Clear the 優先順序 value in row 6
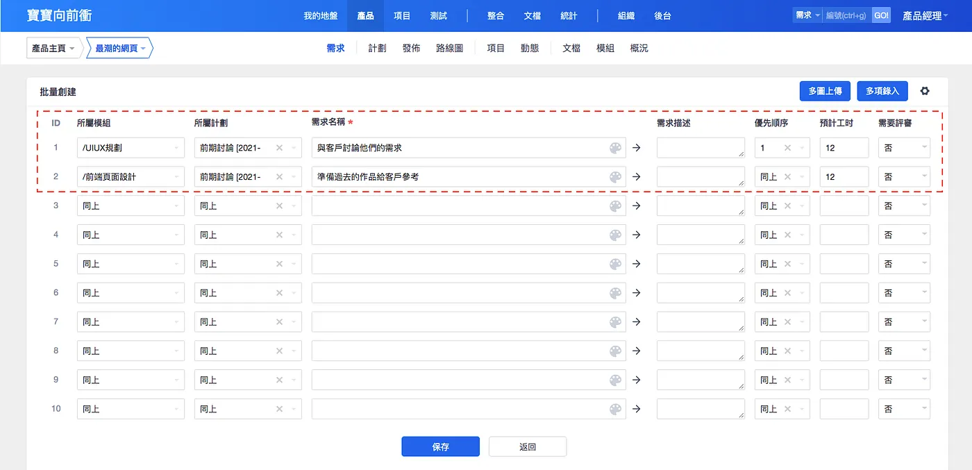 [x=787, y=293]
